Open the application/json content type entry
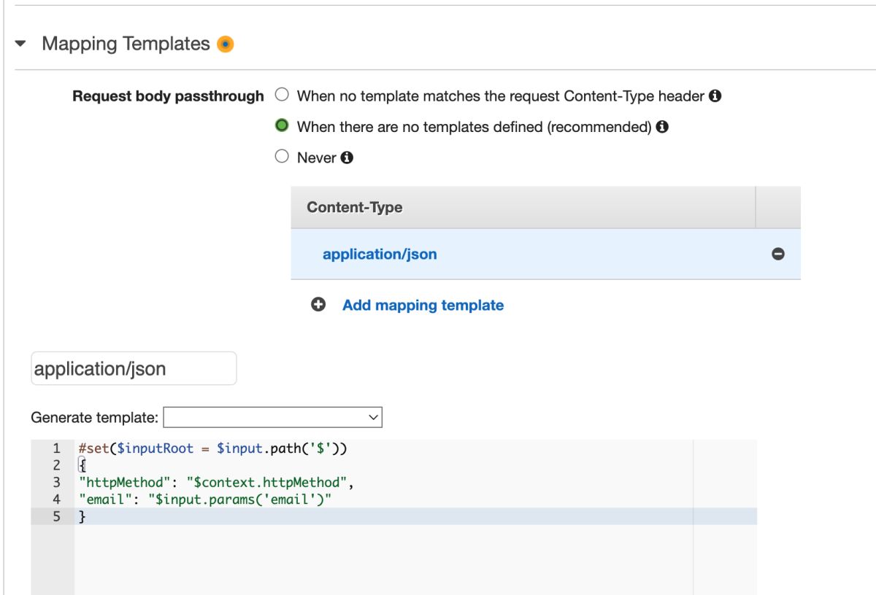Viewport: 876px width, 595px height. pos(380,254)
